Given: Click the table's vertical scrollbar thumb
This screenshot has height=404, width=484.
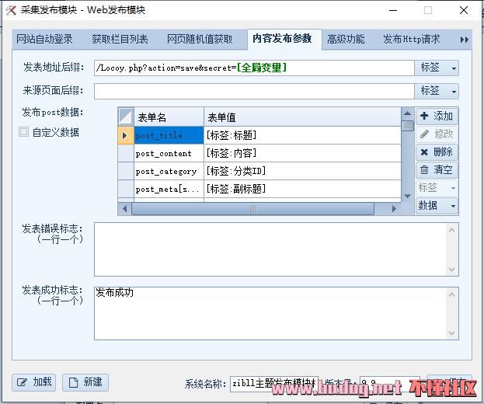Looking at the screenshot, I should (407, 126).
